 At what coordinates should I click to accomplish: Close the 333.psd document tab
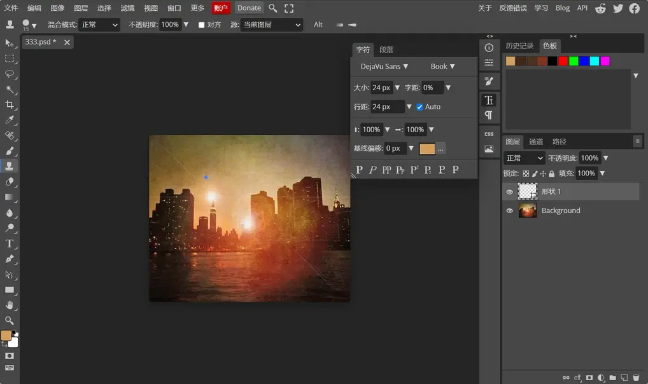click(x=67, y=42)
